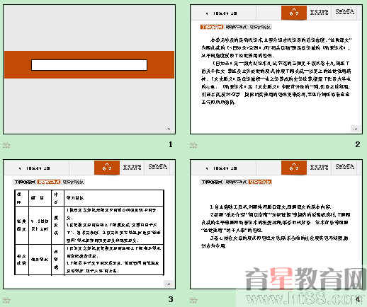The height and width of the screenshot is (307, 367).
Task: Click slide number label 3
Action: [171, 299]
